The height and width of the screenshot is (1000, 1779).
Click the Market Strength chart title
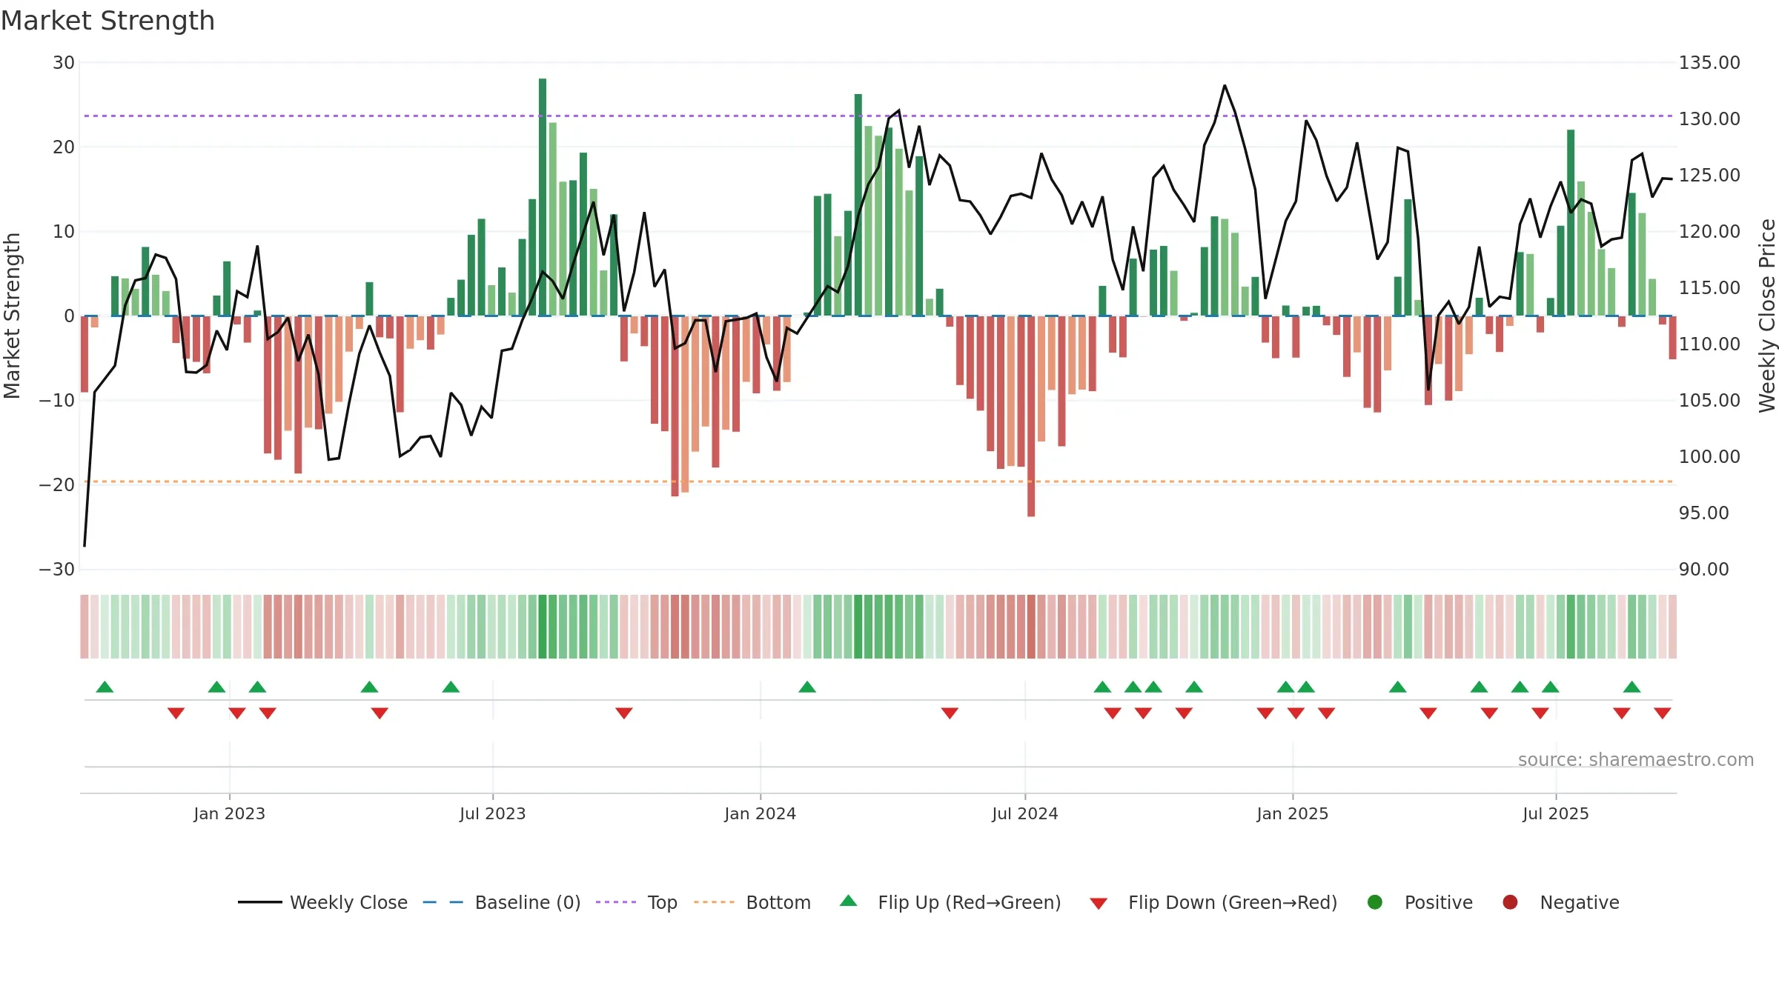pyautogui.click(x=107, y=21)
